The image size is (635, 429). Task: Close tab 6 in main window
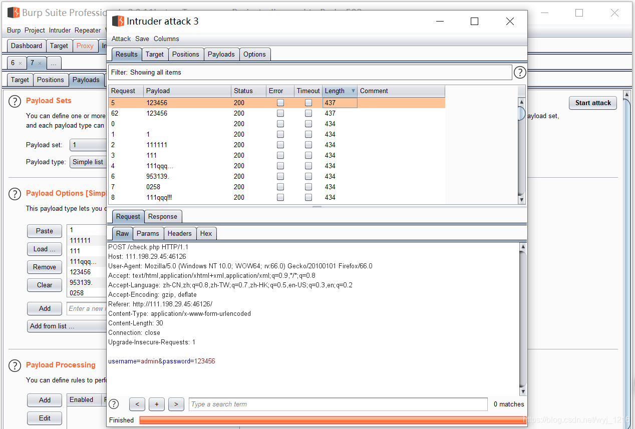[x=20, y=64]
